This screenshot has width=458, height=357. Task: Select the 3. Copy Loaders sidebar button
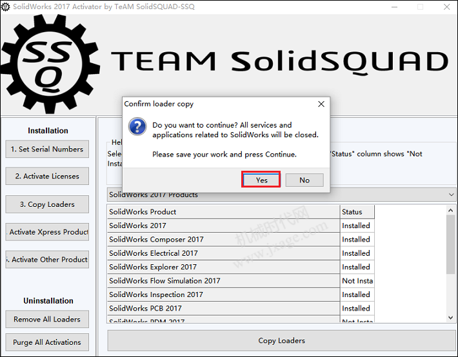click(47, 204)
